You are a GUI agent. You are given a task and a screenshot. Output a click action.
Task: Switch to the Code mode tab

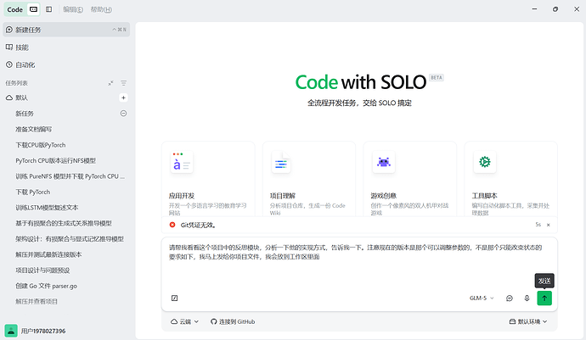15,9
